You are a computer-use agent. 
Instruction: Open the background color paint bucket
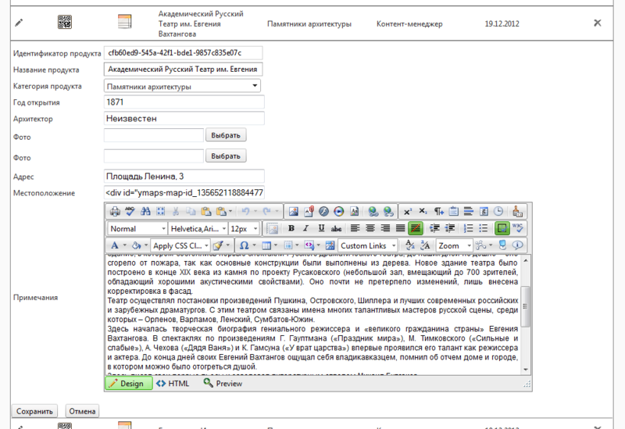[136, 245]
